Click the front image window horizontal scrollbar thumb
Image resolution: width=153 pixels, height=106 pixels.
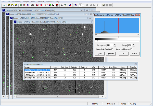point(57,97)
